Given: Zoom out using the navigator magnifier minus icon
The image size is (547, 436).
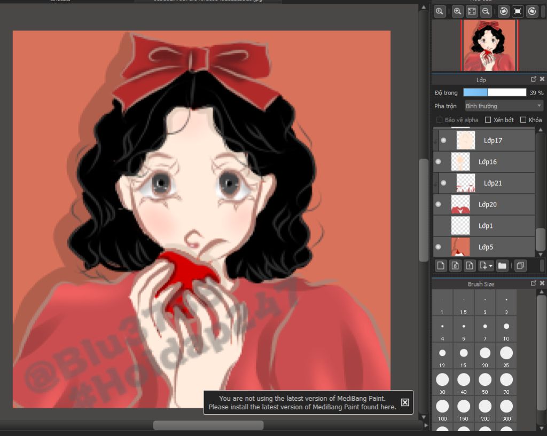Looking at the screenshot, I should [x=486, y=11].
